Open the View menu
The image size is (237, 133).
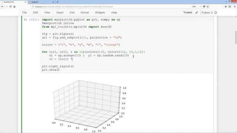(x=47, y=13)
